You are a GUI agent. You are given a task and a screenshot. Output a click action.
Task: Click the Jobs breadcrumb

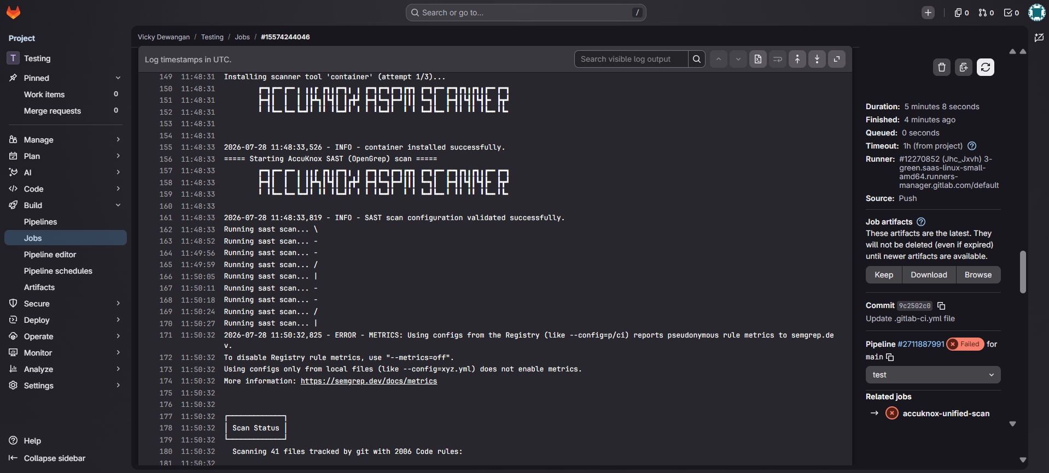click(242, 37)
